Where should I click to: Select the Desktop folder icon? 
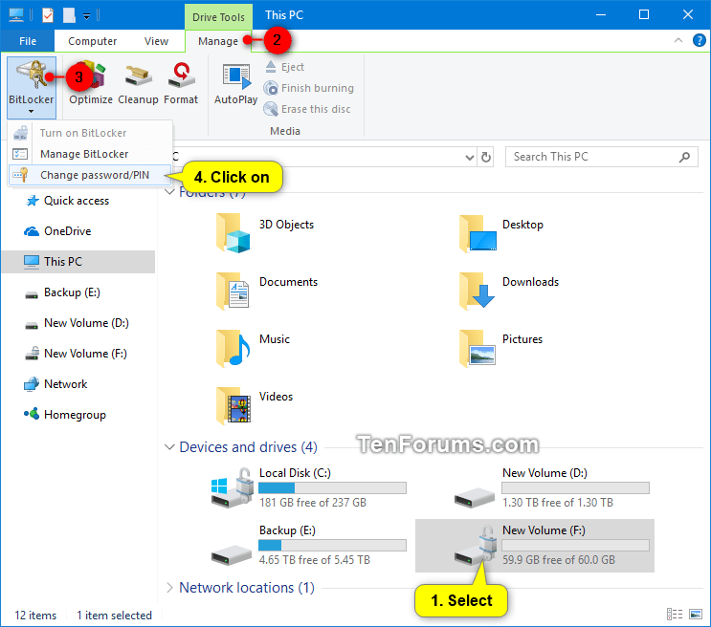(x=477, y=233)
